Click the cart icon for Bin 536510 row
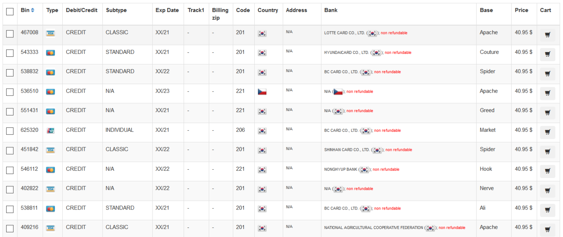The height and width of the screenshot is (237, 563). [x=547, y=93]
